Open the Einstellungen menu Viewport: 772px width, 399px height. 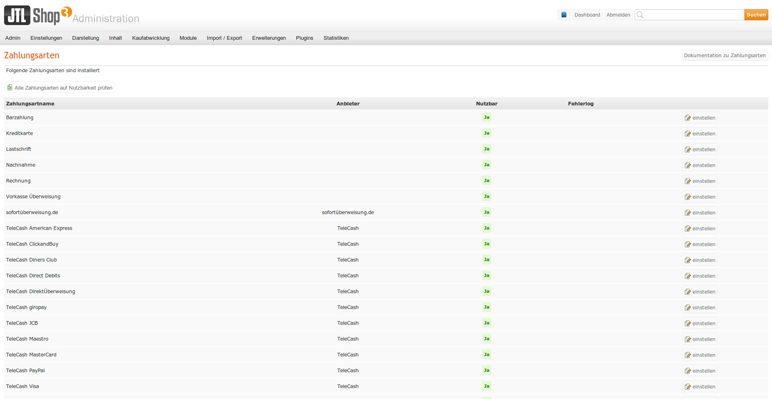tap(46, 38)
